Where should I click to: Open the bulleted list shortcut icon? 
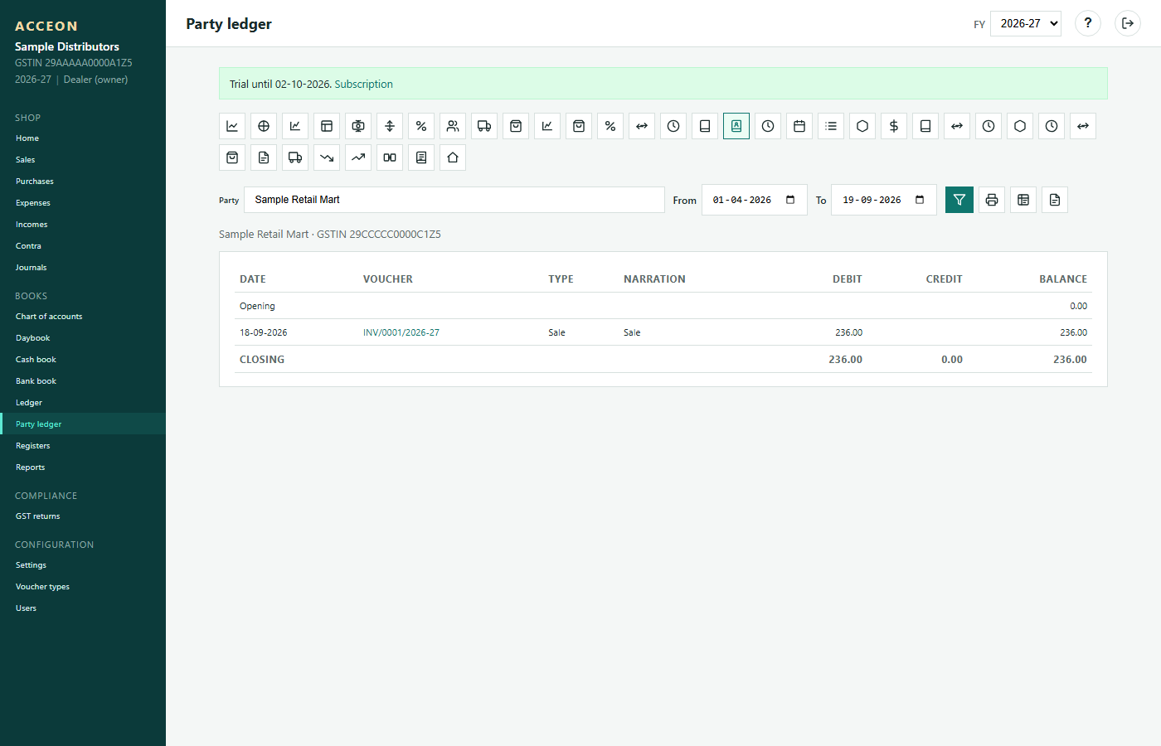831,126
